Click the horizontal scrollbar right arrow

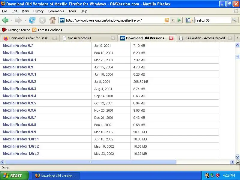coord(232,162)
